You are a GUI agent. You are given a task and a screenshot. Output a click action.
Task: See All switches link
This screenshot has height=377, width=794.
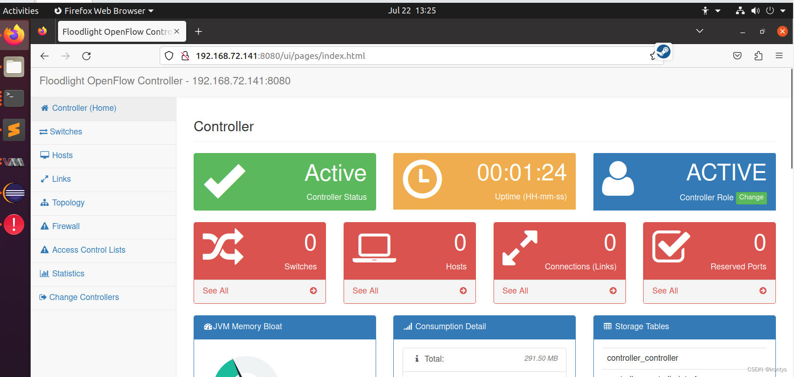(x=215, y=291)
